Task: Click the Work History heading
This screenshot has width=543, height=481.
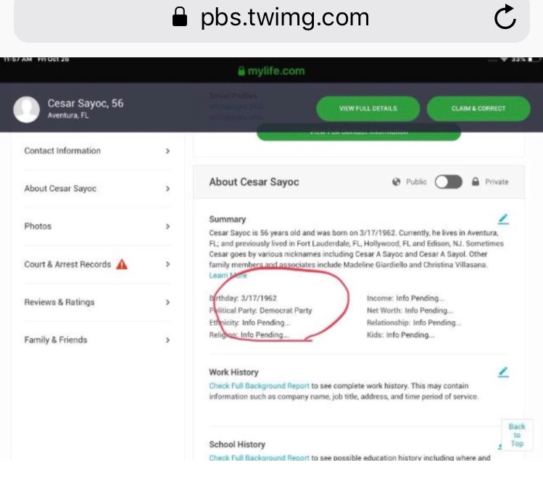Action: point(233,372)
